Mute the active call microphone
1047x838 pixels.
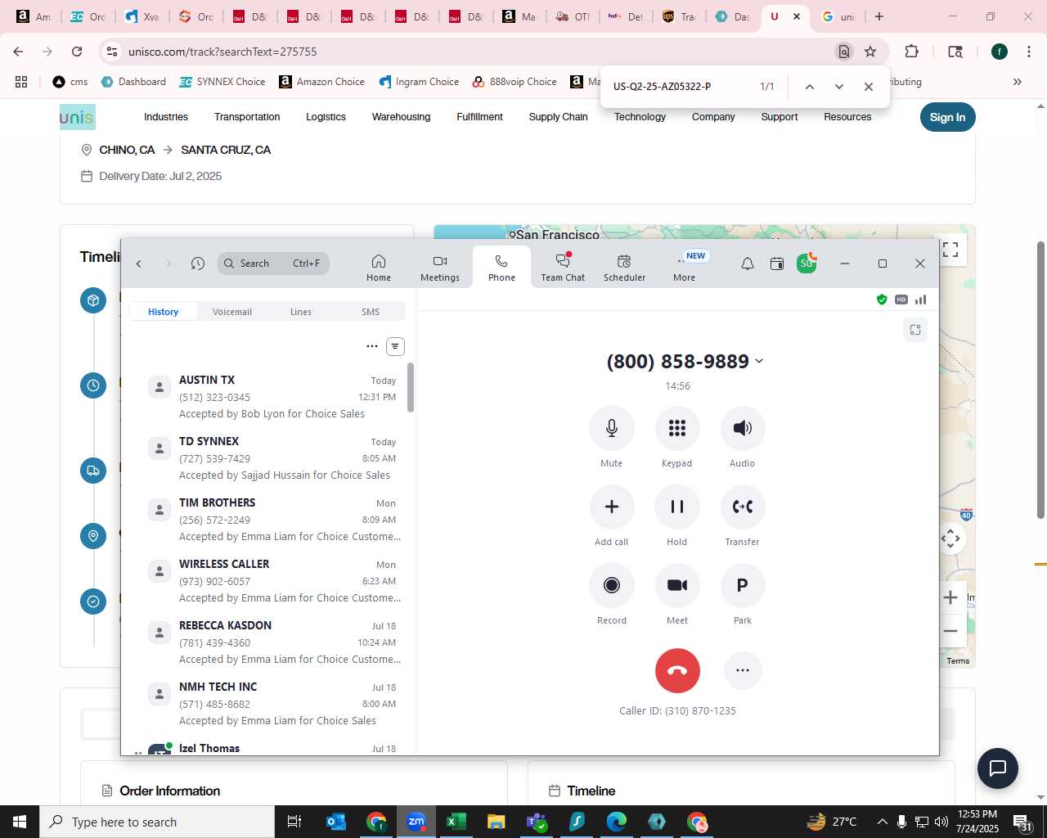pyautogui.click(x=611, y=428)
